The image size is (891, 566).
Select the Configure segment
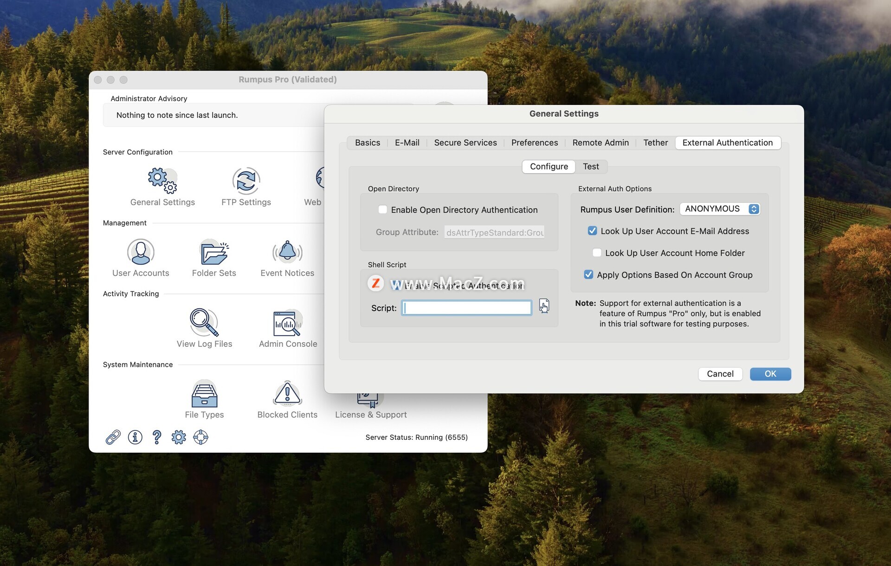[549, 166]
